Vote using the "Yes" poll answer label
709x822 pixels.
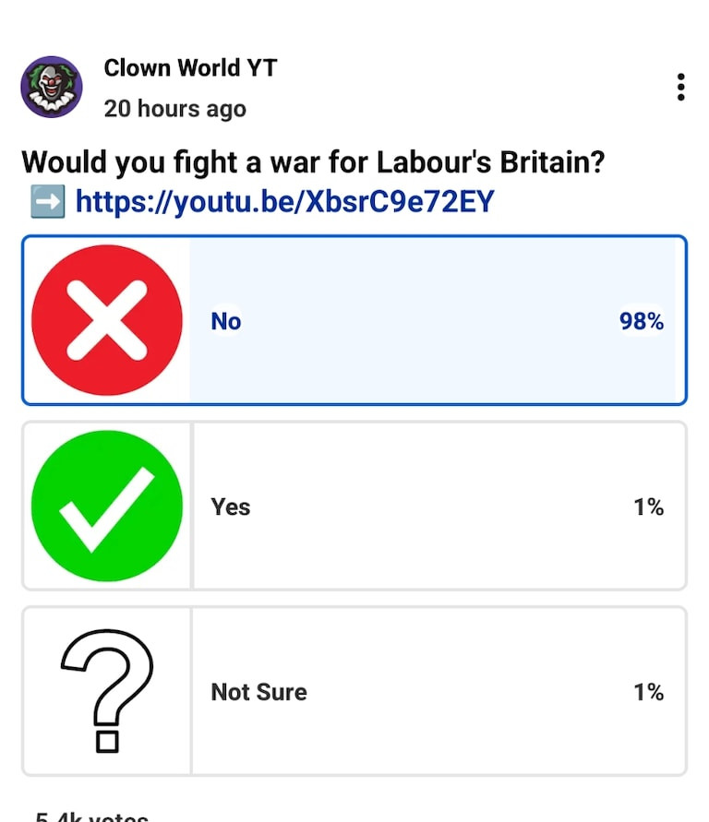231,506
